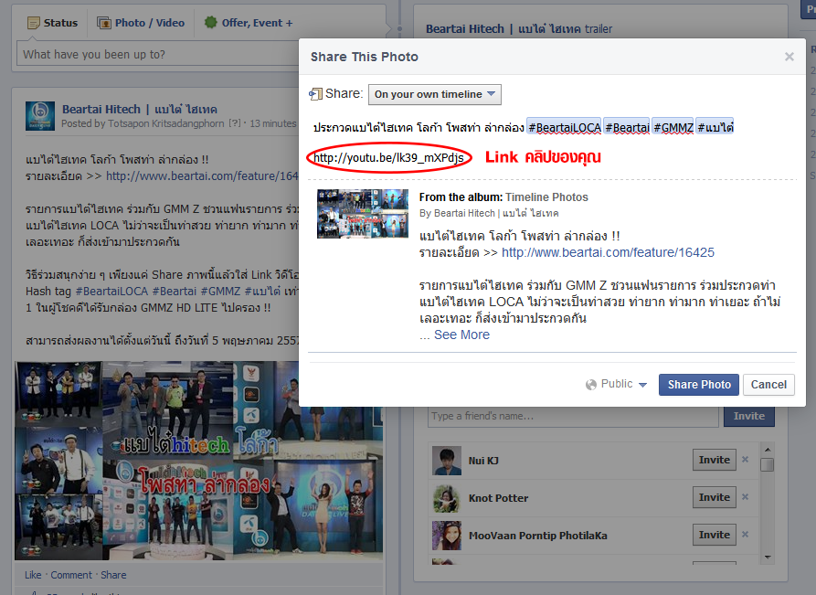Focus the 'What have you been up to?' field
The width and height of the screenshot is (816, 595).
click(159, 54)
